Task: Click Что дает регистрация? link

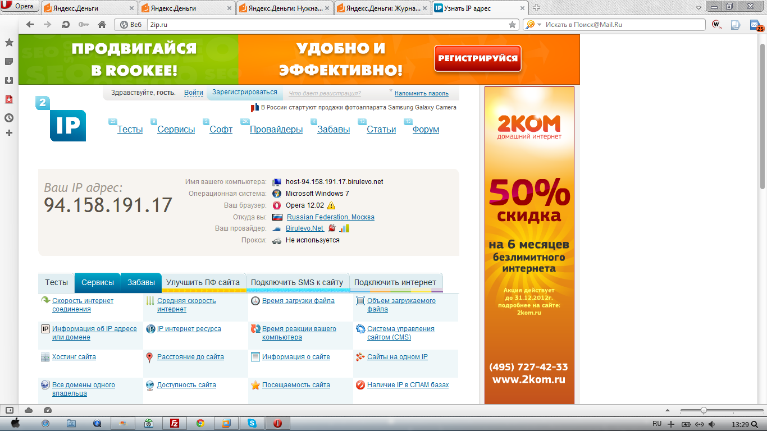Action: click(x=325, y=94)
